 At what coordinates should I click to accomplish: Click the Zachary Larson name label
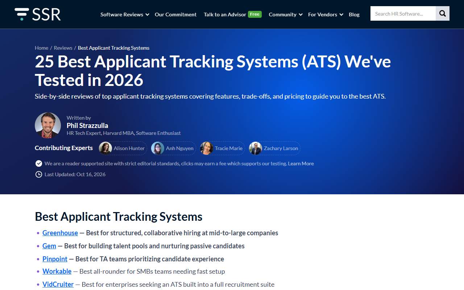[281, 148]
